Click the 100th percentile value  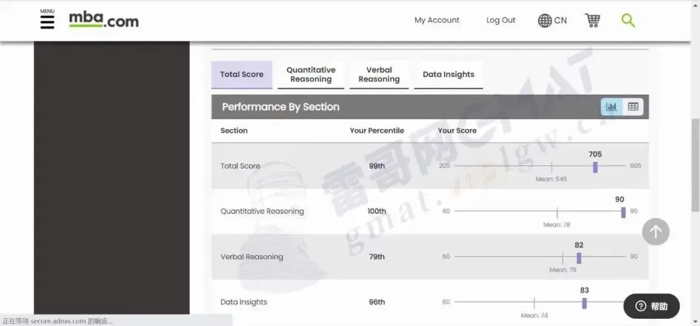(x=377, y=211)
